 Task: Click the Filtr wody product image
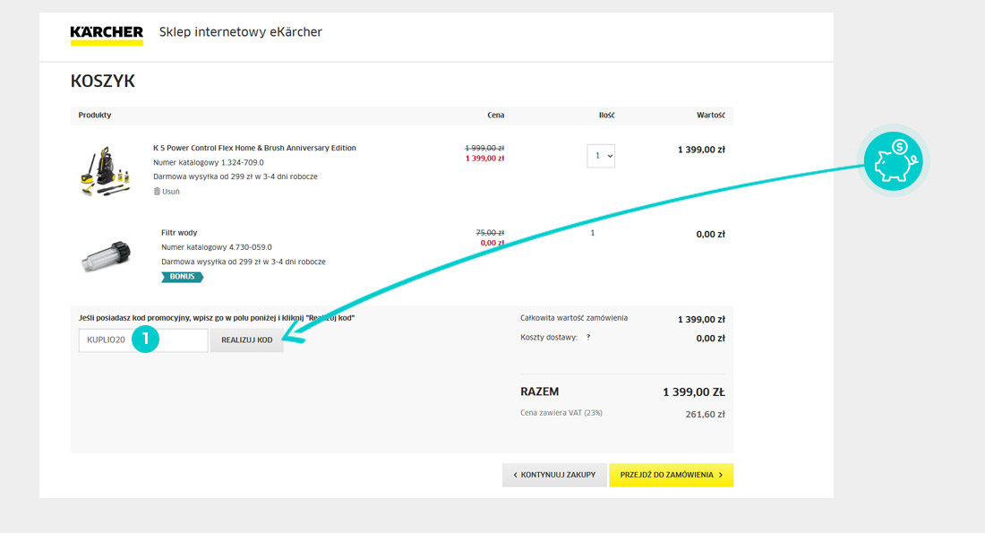pos(107,255)
